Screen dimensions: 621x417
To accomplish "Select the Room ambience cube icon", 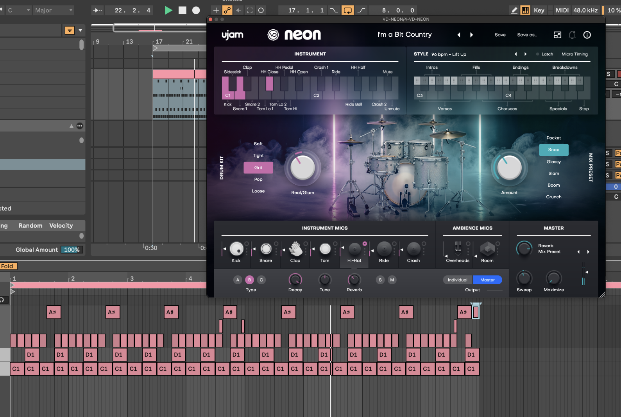I will [x=487, y=248].
